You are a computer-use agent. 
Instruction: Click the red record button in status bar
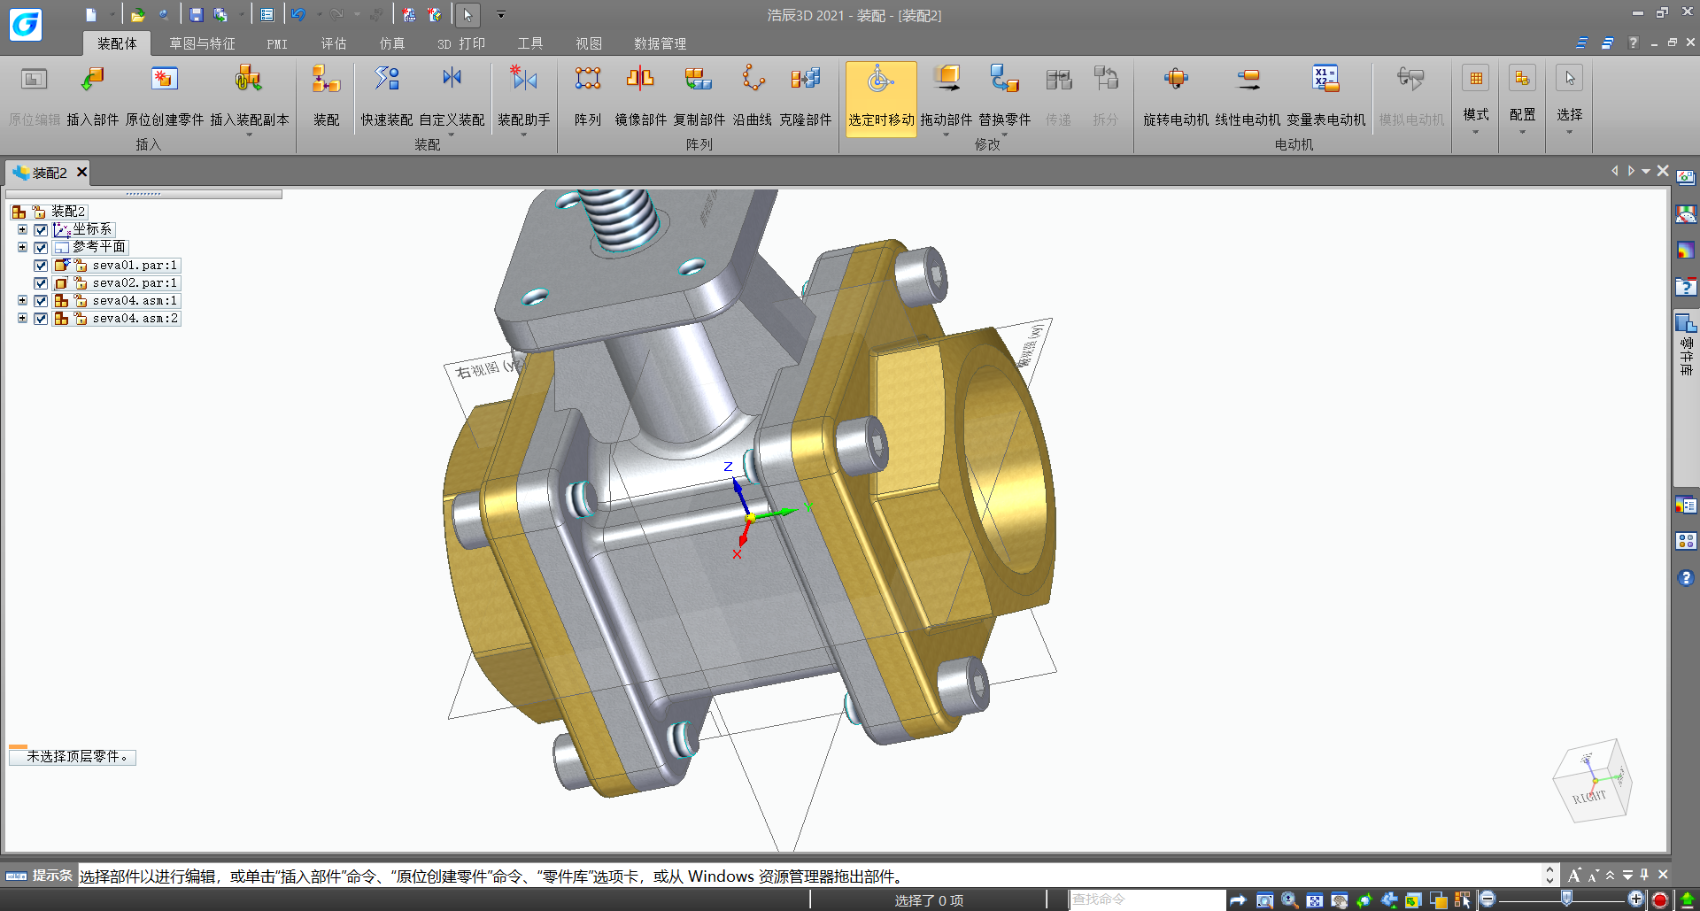pos(1660,900)
